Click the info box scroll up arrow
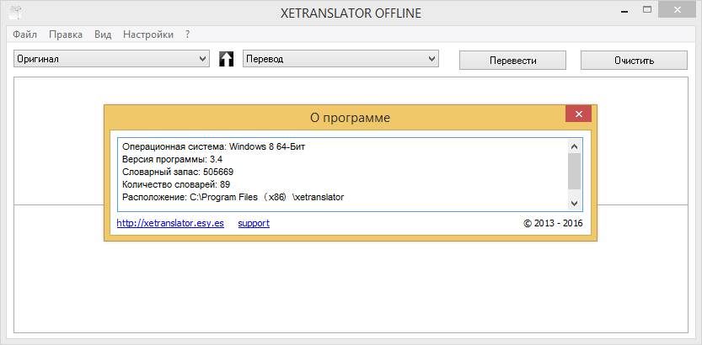This screenshot has width=702, height=345. coord(575,146)
